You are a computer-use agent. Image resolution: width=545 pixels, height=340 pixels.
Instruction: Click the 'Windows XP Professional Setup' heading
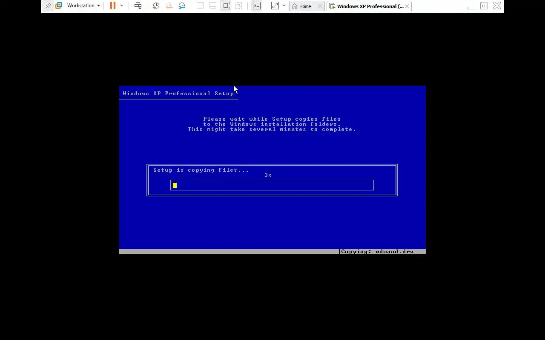(x=178, y=93)
